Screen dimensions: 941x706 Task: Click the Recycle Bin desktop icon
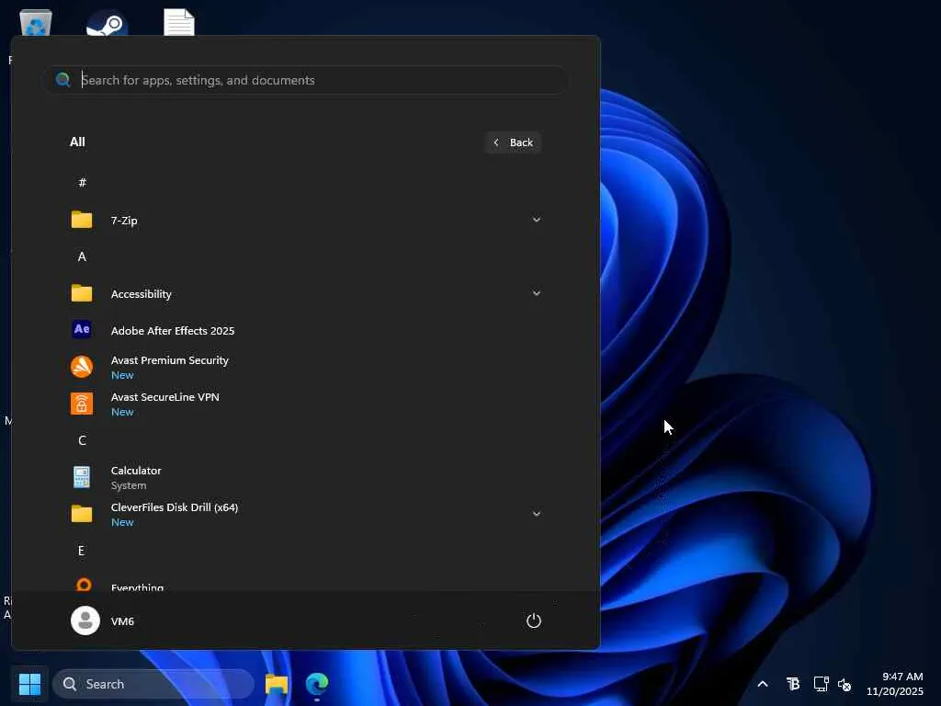36,23
